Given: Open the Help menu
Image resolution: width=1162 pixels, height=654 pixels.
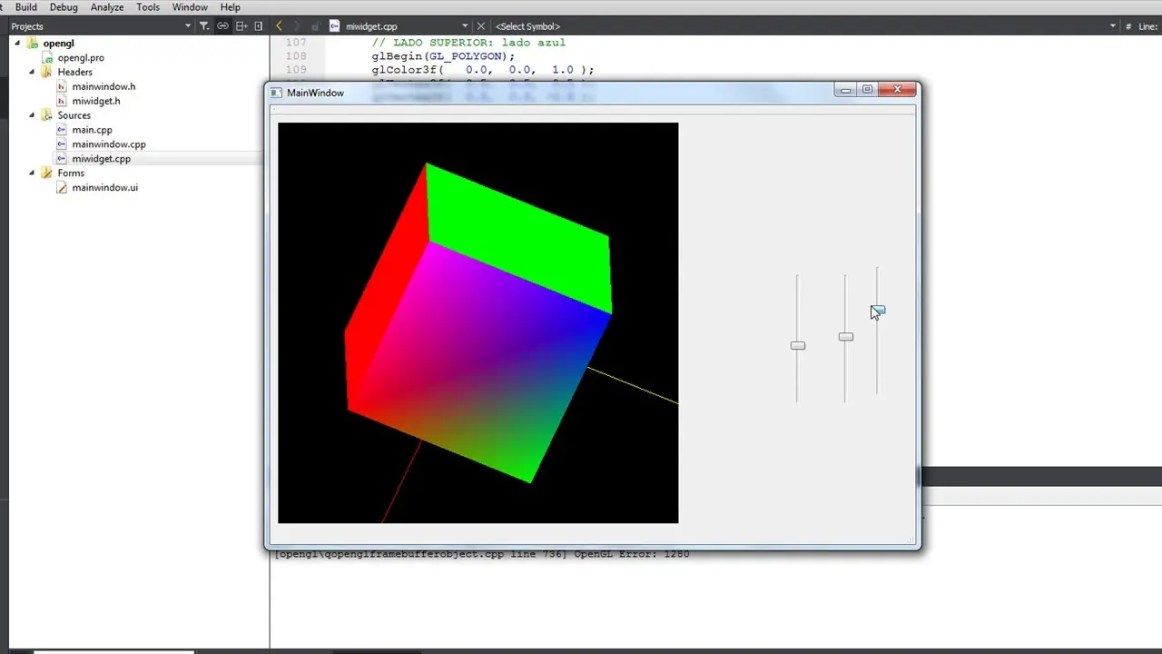Looking at the screenshot, I should coord(230,7).
